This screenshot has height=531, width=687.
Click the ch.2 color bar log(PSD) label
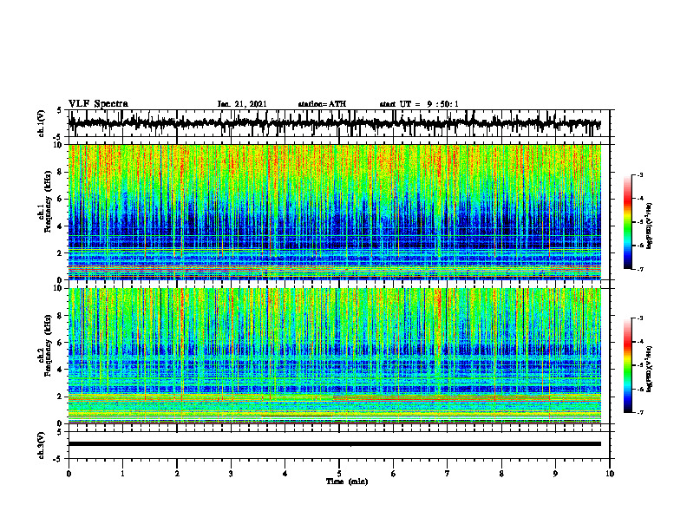click(650, 368)
